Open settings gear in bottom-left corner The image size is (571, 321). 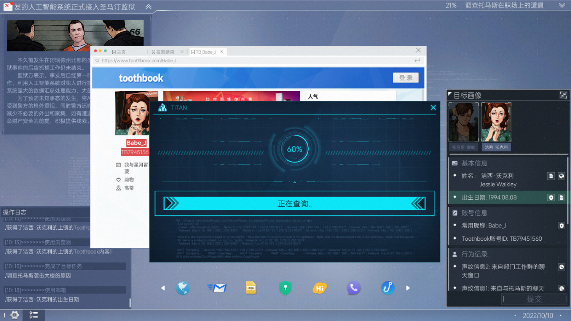(14, 315)
